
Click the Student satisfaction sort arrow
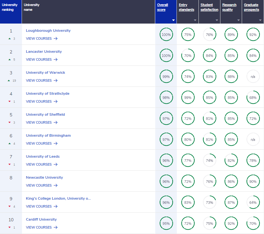coord(217,20)
